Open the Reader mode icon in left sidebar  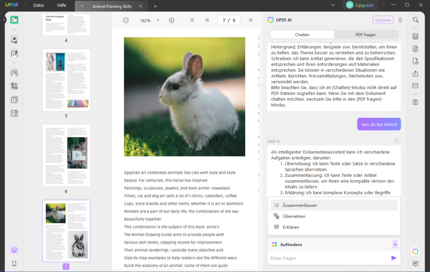coord(14,20)
